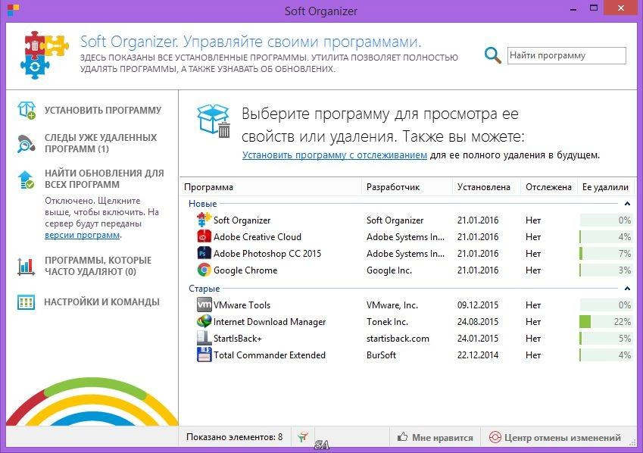The image size is (643, 453).
Task: Select the Soft Organizer program name
Action: click(242, 220)
